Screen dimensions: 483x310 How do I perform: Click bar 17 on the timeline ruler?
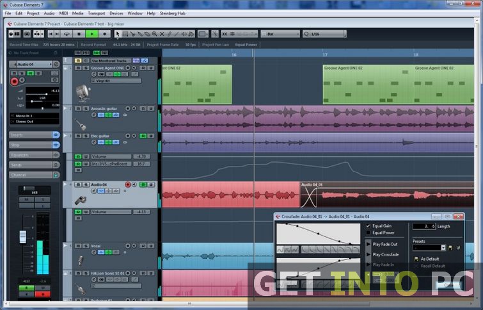[x=325, y=54]
